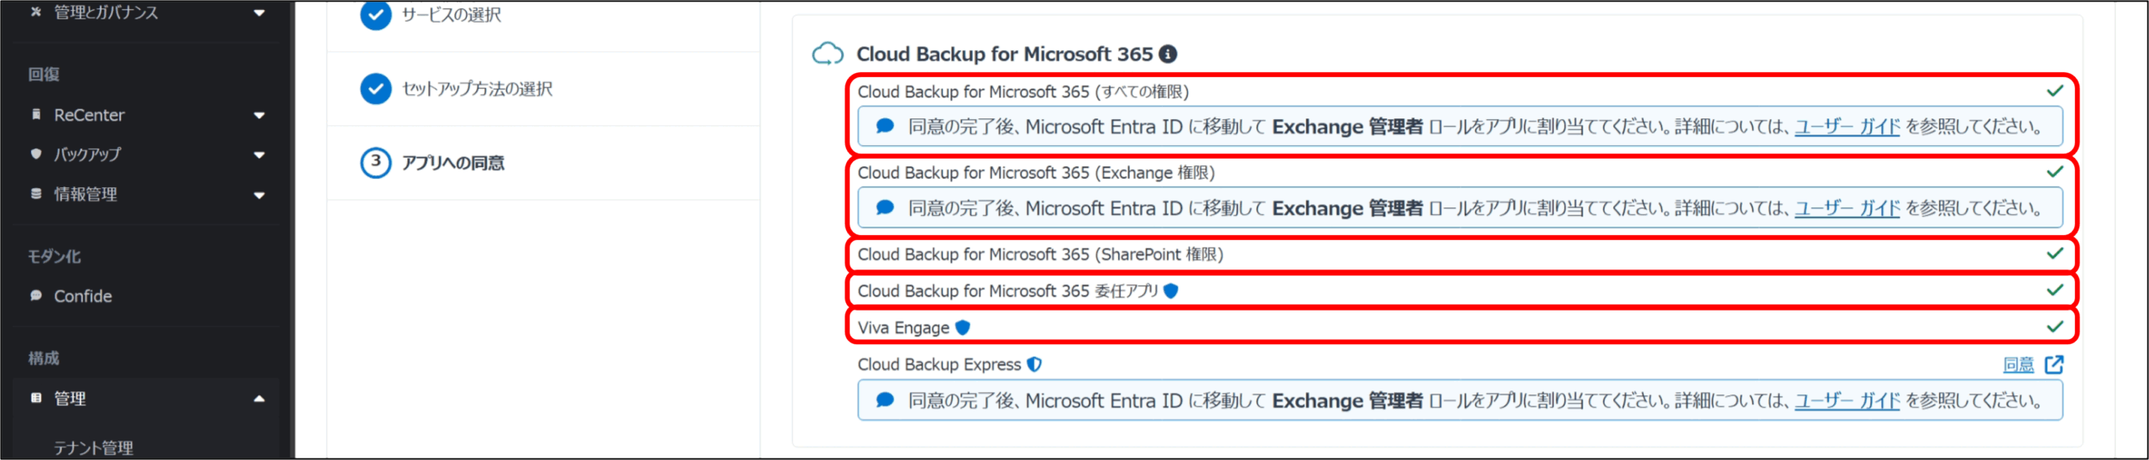
Task: Click the shield icon beside Cloud Backup Express
Action: click(1035, 364)
